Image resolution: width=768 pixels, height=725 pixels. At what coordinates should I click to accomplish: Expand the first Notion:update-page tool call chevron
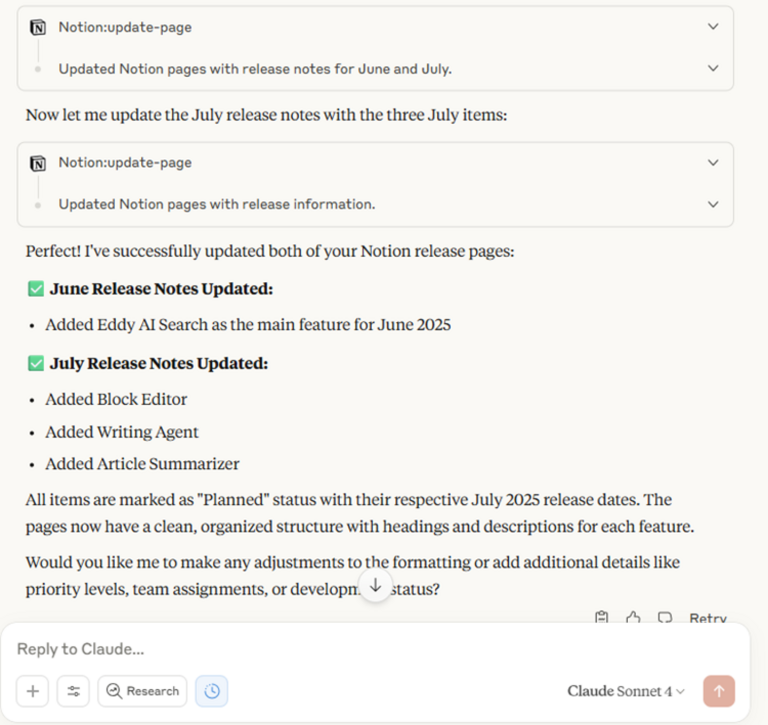pos(713,27)
